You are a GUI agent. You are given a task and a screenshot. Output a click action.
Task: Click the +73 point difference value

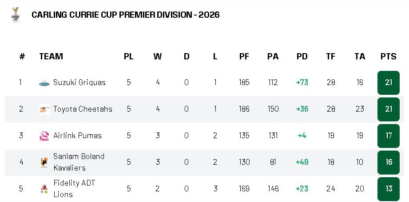(302, 82)
